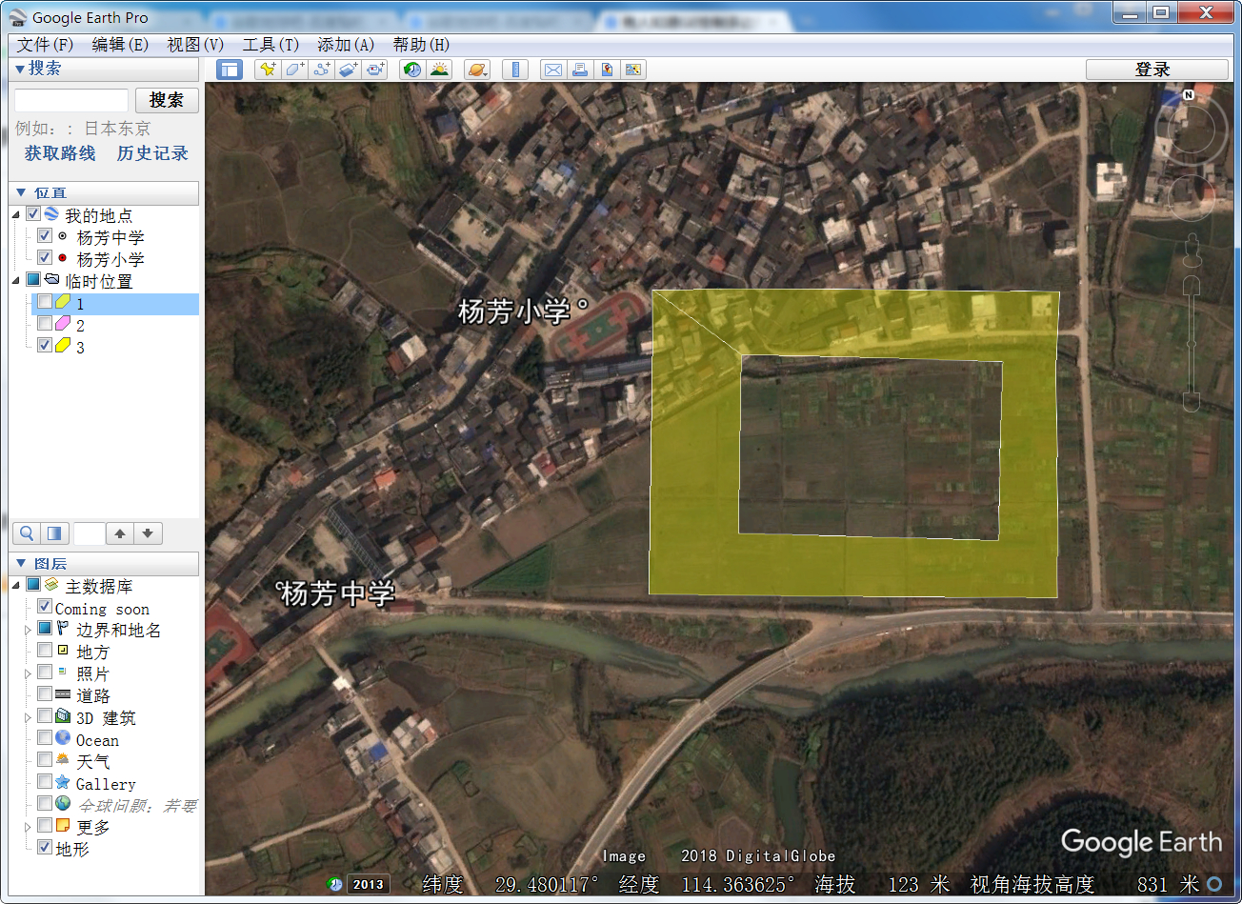Screen dimensions: 1242x904
Task: Enable the checkbox for polygon 2
Action: point(45,324)
